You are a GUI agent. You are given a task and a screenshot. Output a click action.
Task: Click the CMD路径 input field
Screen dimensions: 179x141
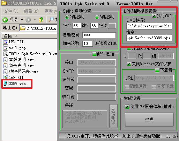point(149,26)
